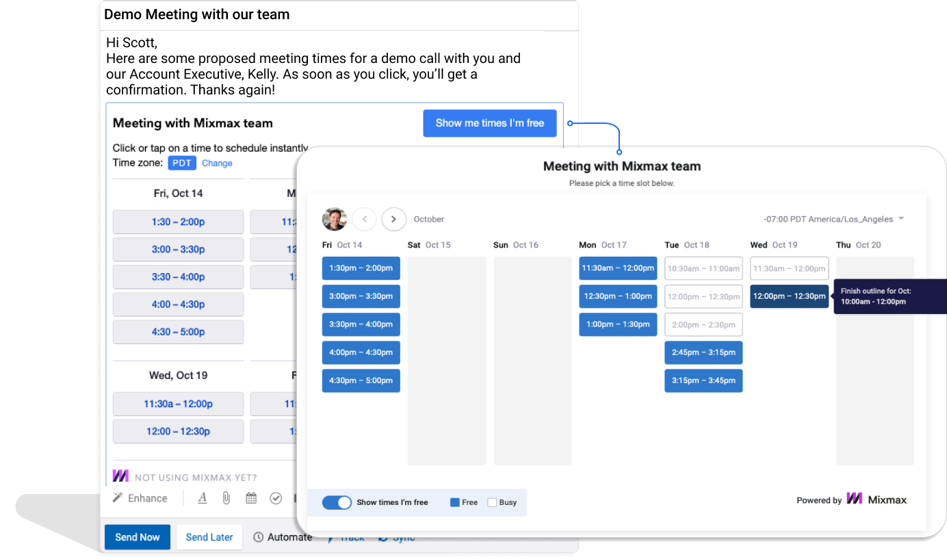Pick the Mon 11:30am – 12:00pm calendar slot

[x=618, y=268]
